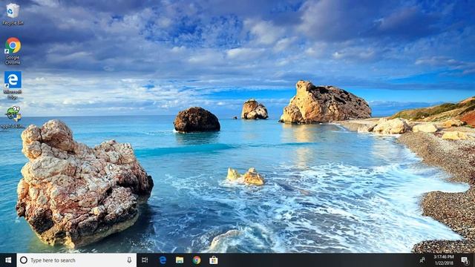Open File Explorer from the taskbar
Viewport: 475px width, 267px height.
(x=180, y=260)
